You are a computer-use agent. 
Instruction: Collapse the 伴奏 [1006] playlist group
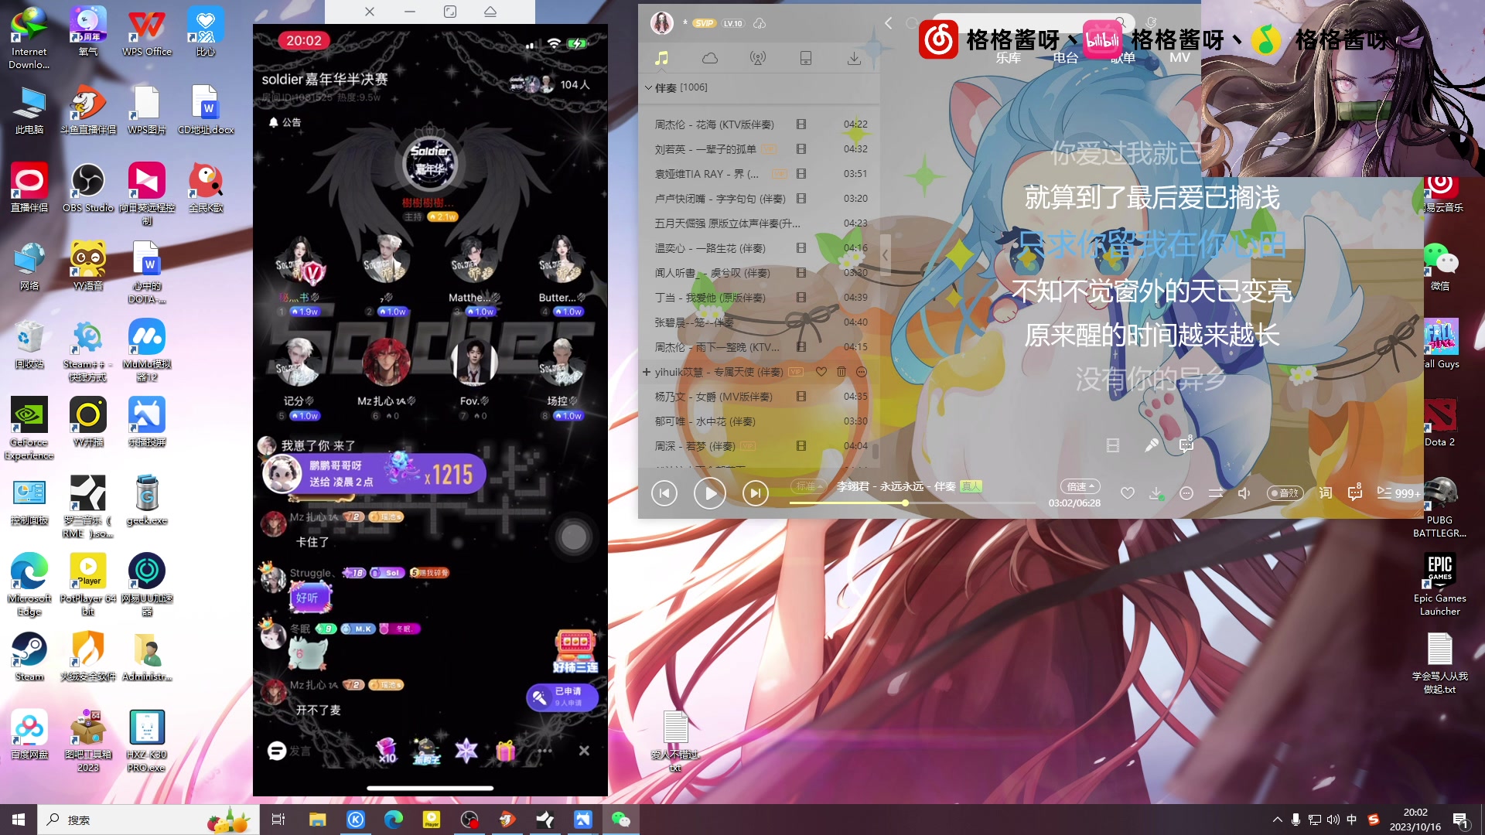point(648,87)
